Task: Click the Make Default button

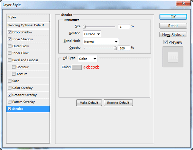Action: pos(89,103)
